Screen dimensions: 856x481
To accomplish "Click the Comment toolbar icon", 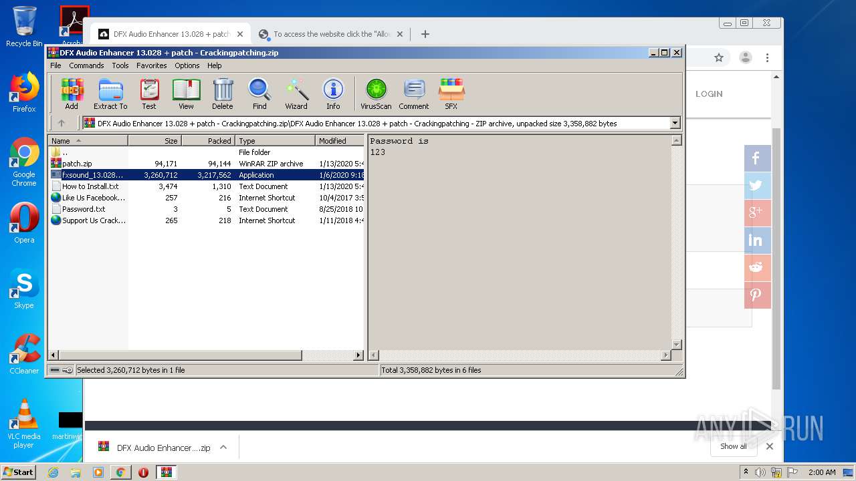I will pyautogui.click(x=414, y=94).
